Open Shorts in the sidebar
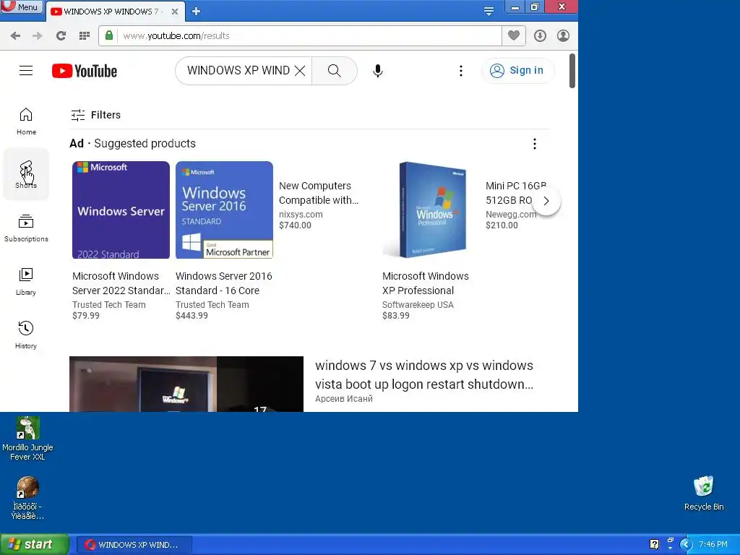 coord(26,175)
